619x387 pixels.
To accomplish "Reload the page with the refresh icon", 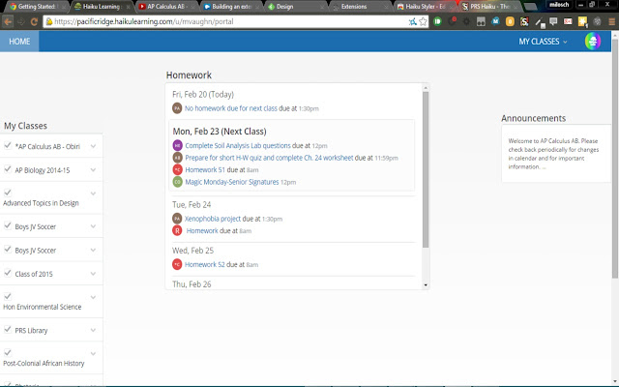I will tap(34, 21).
